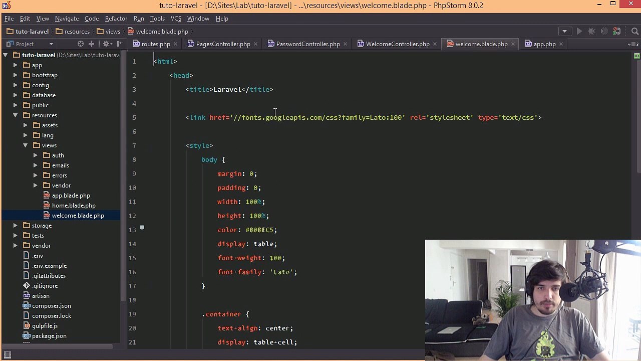Screen dimensions: 641x361
Task: Close the PasswordController.php tab
Action: (345, 44)
